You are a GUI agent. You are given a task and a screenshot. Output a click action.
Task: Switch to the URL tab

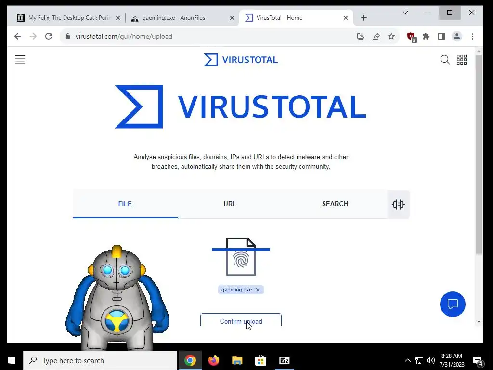[230, 204]
